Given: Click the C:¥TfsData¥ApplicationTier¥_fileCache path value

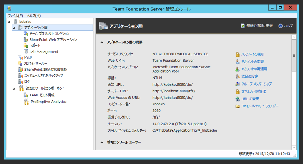Looking at the screenshot, I should (185, 131).
